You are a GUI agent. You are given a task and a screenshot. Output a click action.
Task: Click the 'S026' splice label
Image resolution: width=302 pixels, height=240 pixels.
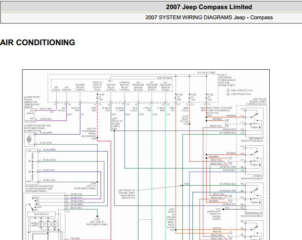(114, 129)
